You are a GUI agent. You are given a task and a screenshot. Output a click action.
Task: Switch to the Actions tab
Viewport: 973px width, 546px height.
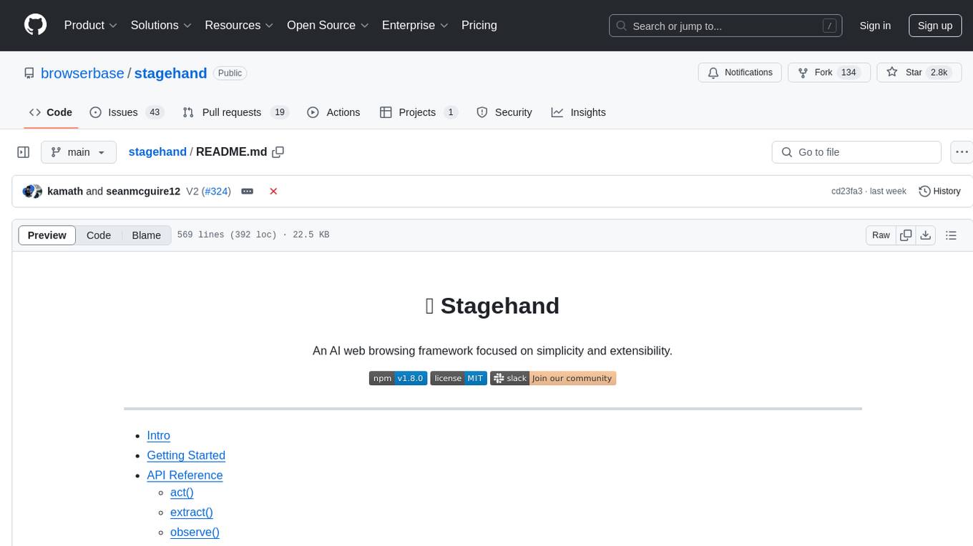click(333, 112)
